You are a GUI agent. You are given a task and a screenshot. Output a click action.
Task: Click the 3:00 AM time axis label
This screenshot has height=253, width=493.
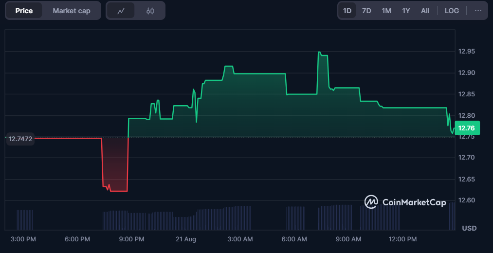tap(240, 239)
